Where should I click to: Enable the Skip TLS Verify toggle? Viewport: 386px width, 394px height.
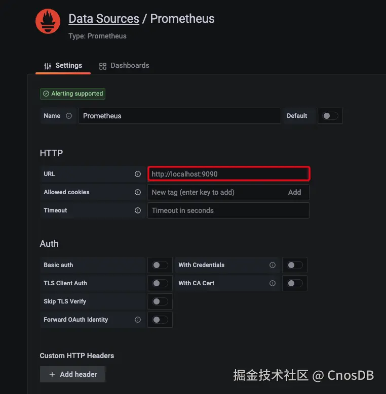(160, 301)
